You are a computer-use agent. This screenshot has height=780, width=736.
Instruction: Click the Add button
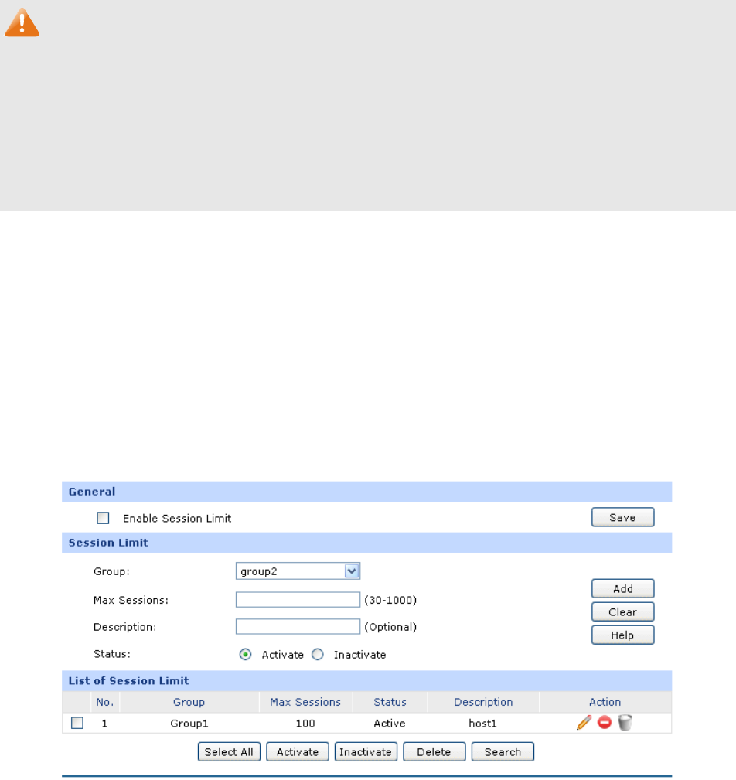[622, 588]
